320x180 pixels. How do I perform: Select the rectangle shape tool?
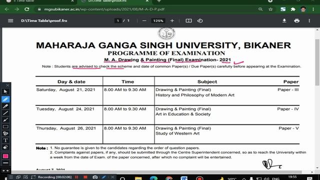(x=5, y=126)
